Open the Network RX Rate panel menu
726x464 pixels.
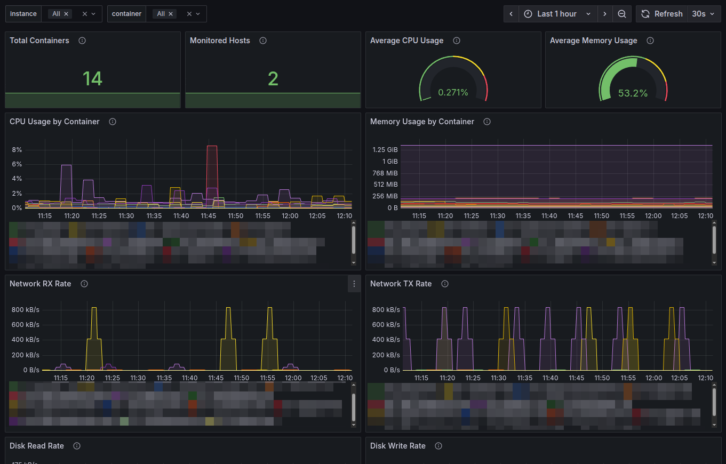(354, 284)
